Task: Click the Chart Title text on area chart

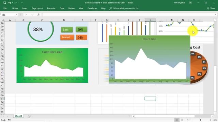Action: coord(149,39)
